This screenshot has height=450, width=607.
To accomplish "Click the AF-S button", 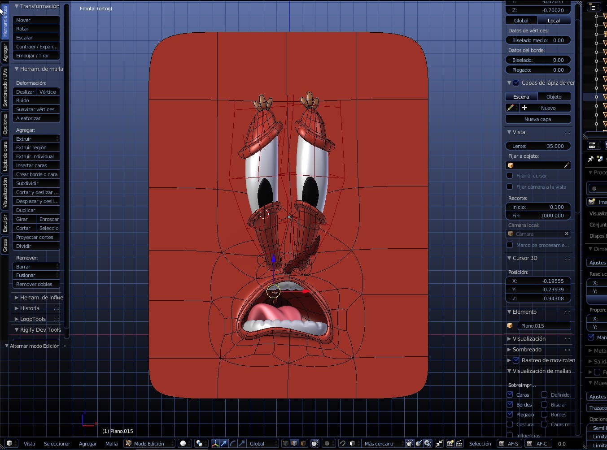I will point(508,443).
